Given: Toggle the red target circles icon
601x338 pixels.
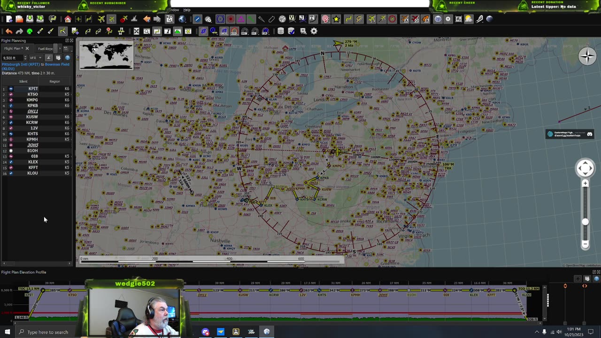Looking at the screenshot, I should click(x=325, y=19).
